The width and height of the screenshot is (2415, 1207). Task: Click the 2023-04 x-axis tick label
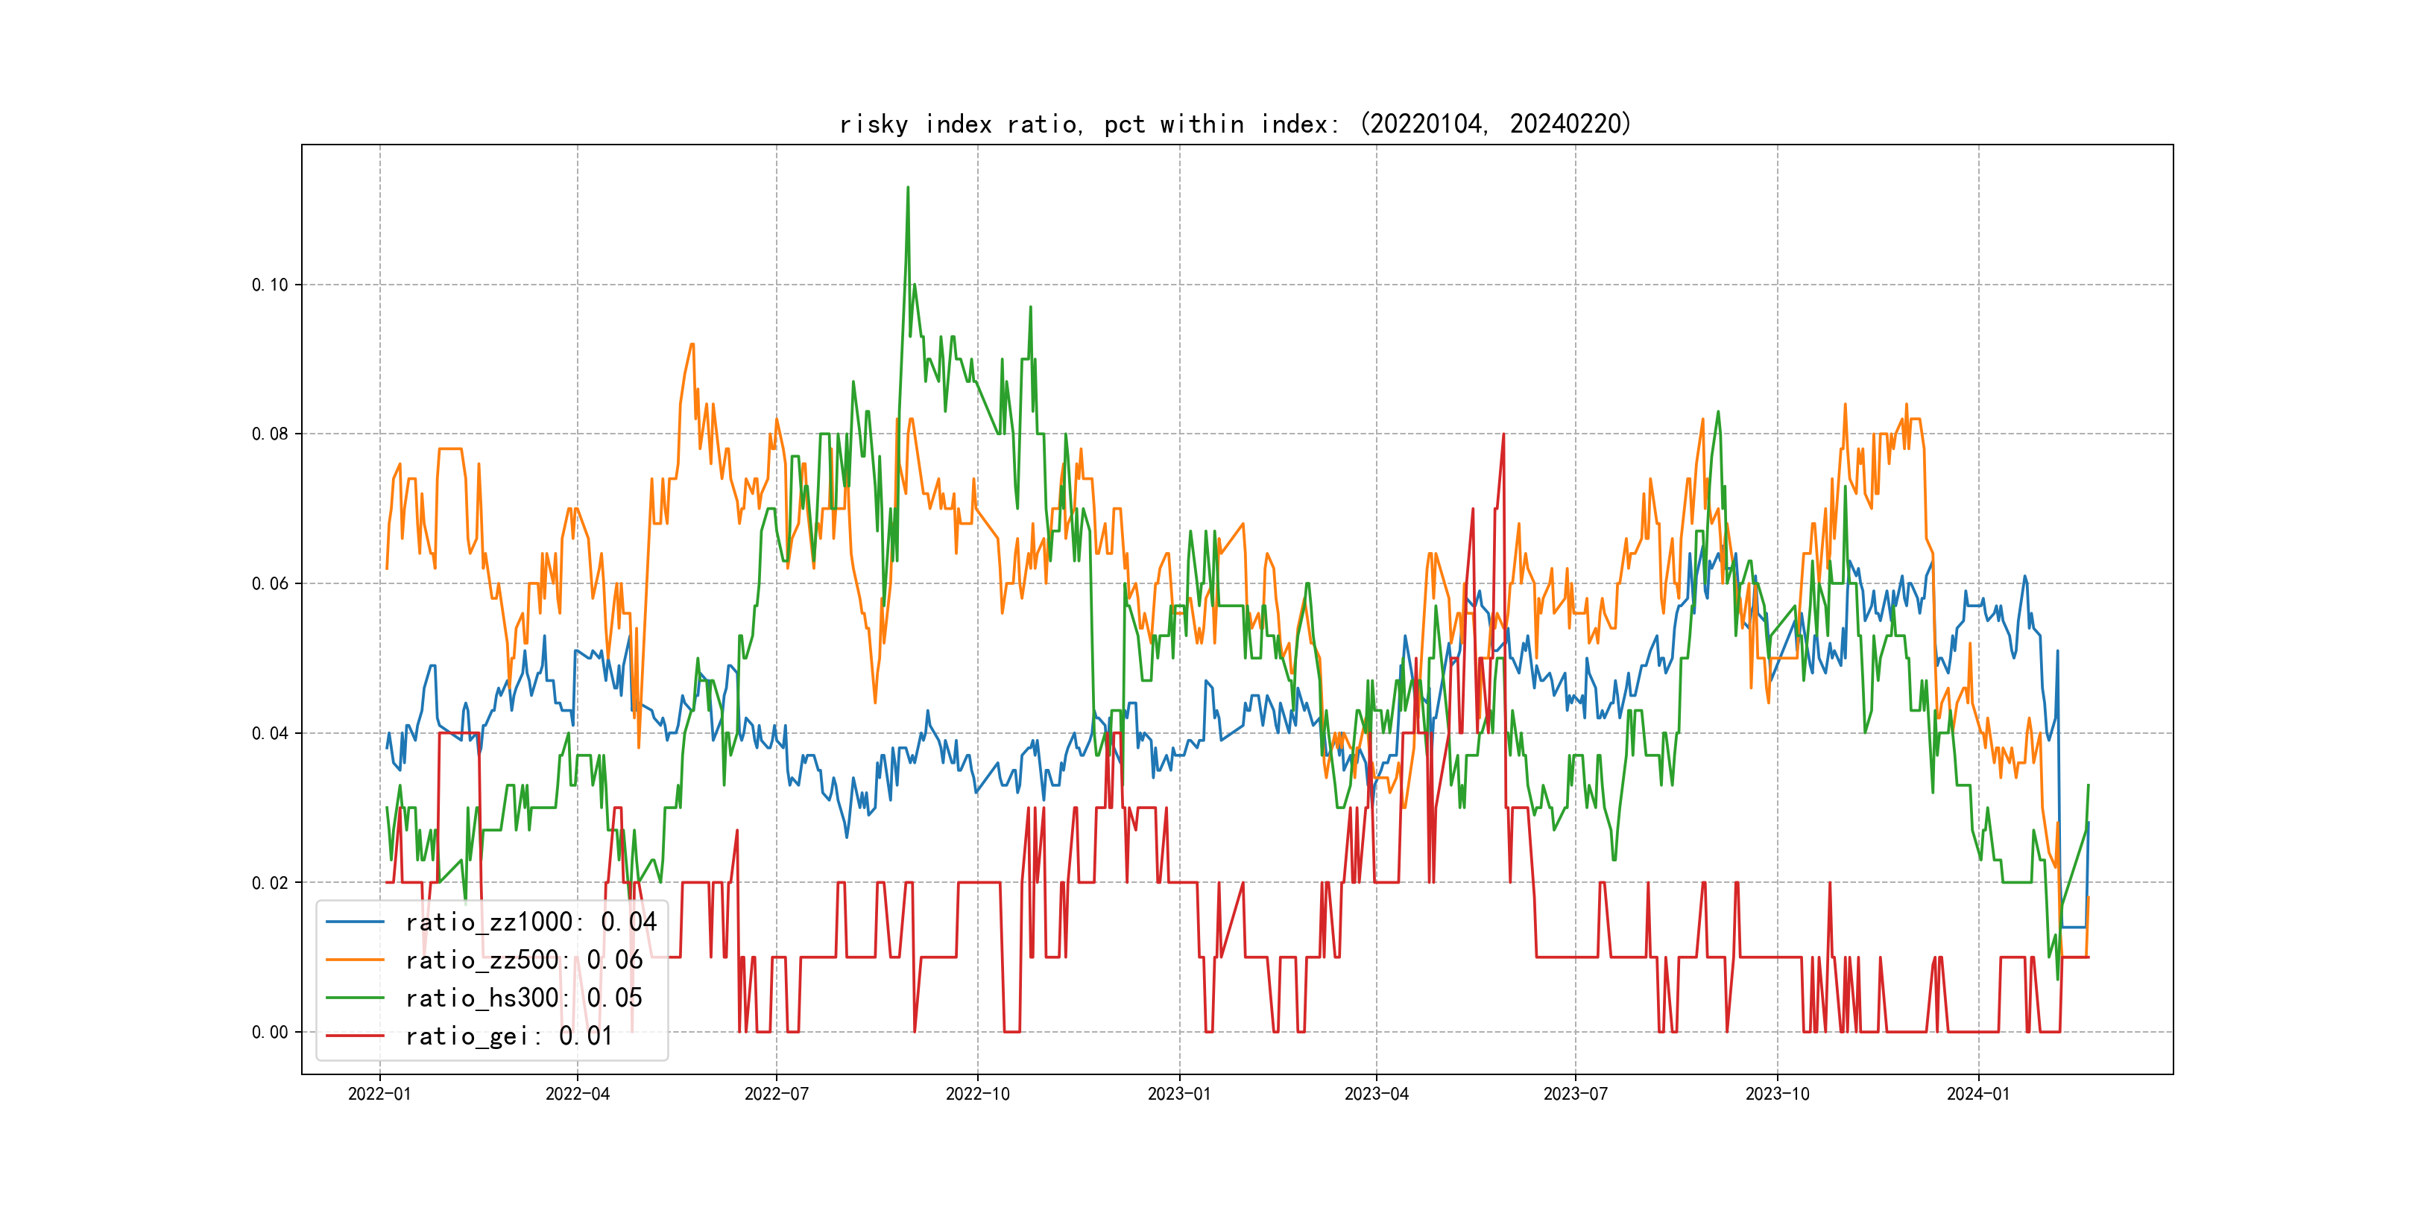(x=1376, y=1094)
